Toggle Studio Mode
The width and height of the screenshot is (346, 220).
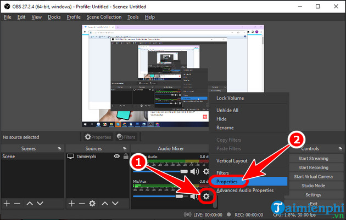point(313,186)
